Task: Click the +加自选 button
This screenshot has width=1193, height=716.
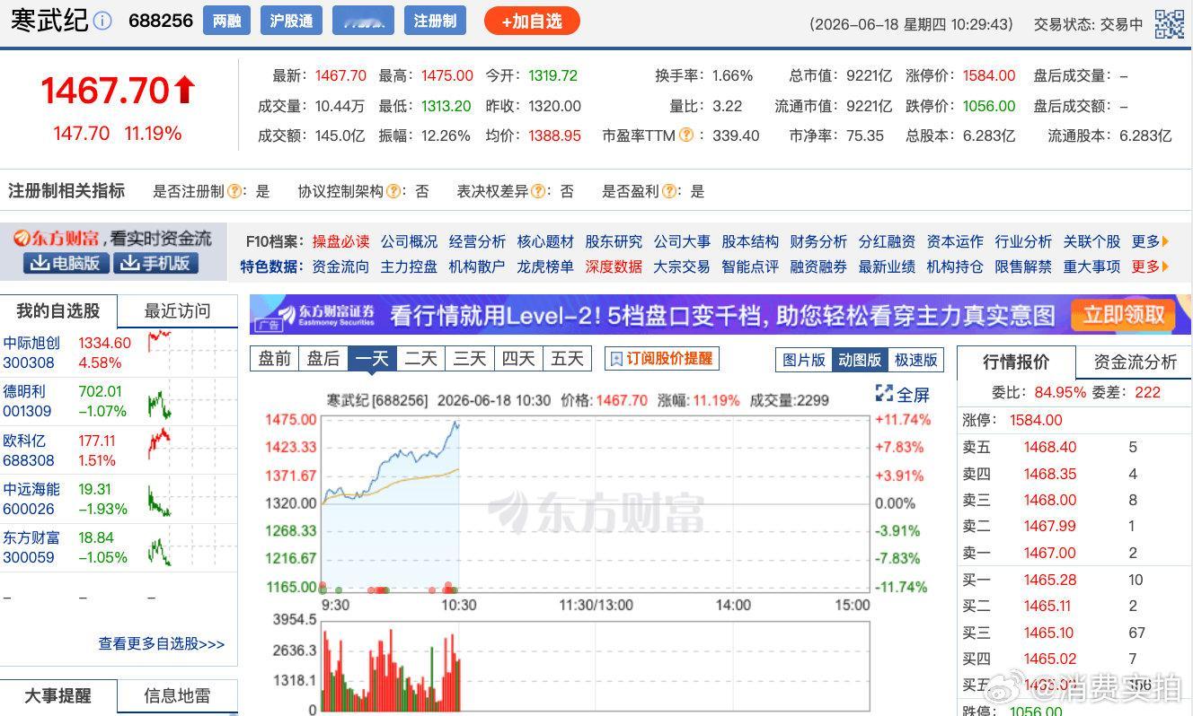Action: point(532,21)
